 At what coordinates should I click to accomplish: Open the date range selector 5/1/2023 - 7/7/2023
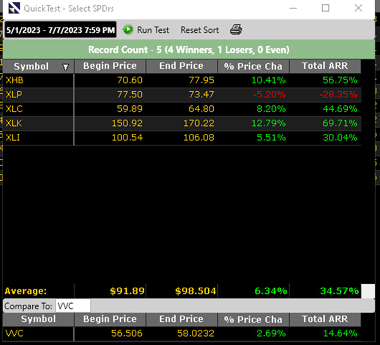coord(60,30)
